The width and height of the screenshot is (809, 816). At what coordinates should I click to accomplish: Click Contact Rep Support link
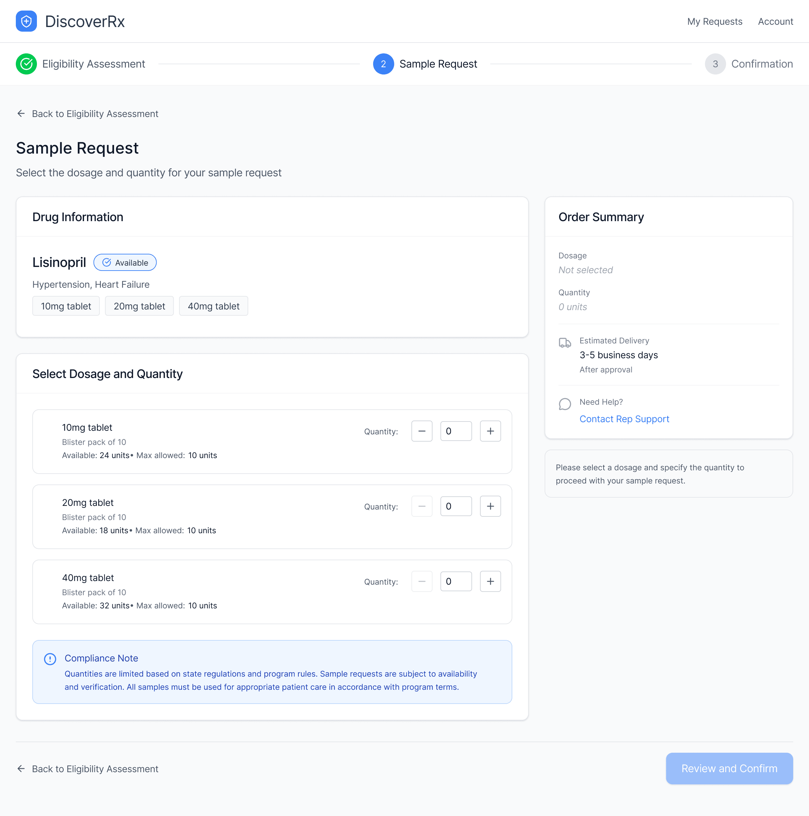click(624, 419)
